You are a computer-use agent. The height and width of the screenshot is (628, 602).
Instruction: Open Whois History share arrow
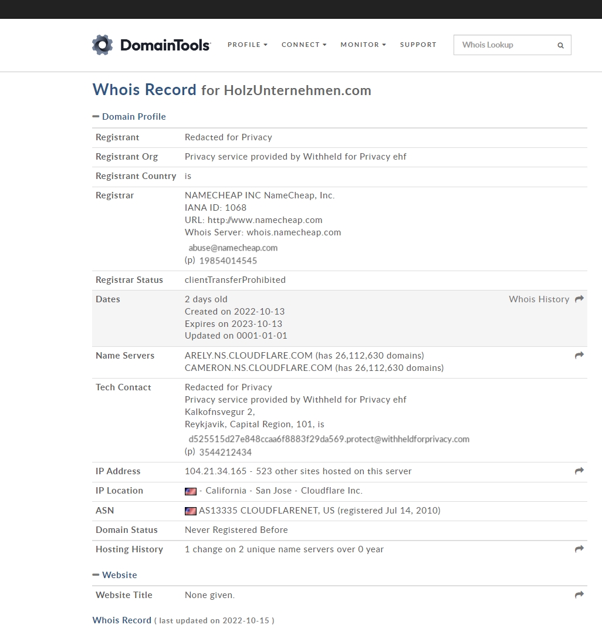579,299
